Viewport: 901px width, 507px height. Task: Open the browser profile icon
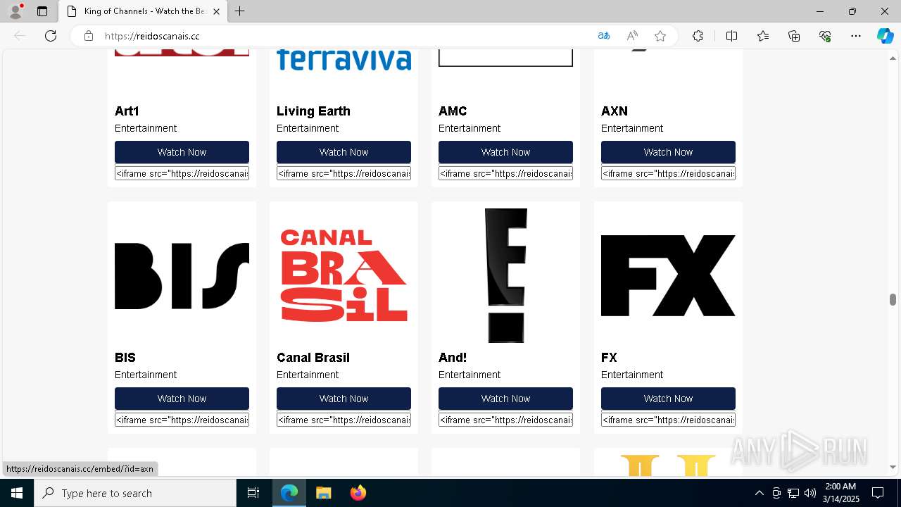pyautogui.click(x=15, y=11)
